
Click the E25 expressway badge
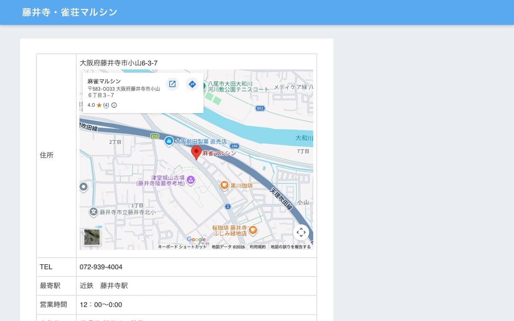(x=155, y=136)
